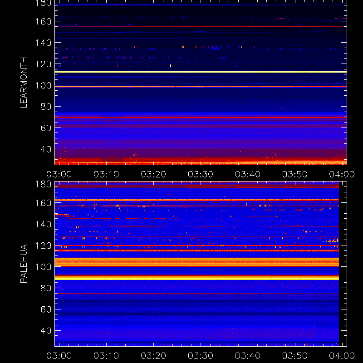Click the 80 label on PALEHUA axis
The image size is (363, 363).
click(46, 288)
